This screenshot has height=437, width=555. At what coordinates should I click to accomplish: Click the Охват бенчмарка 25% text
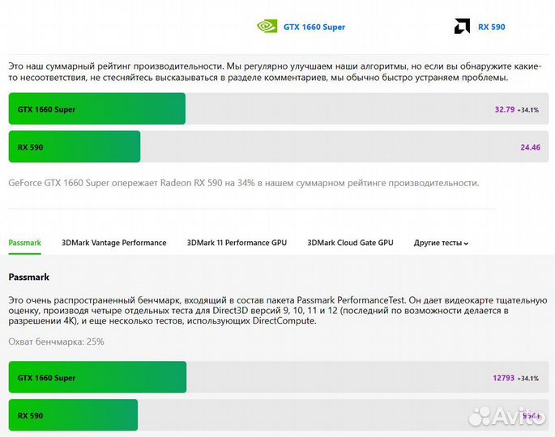[56, 342]
